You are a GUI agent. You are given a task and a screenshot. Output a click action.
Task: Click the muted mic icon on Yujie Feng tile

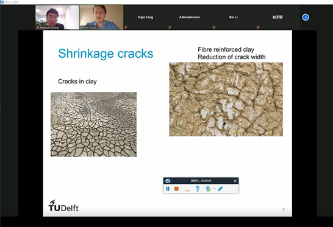(x=126, y=27)
